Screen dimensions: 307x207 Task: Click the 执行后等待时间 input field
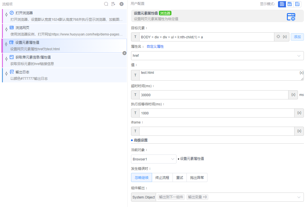pyautogui.click(x=216, y=113)
